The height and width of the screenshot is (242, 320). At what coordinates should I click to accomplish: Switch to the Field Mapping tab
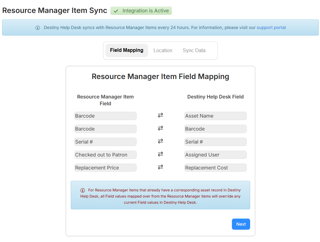pyautogui.click(x=127, y=50)
